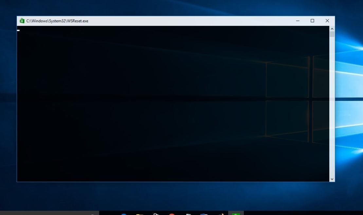Maximize the WSReset.exe console window
This screenshot has width=363, height=215.
312,21
